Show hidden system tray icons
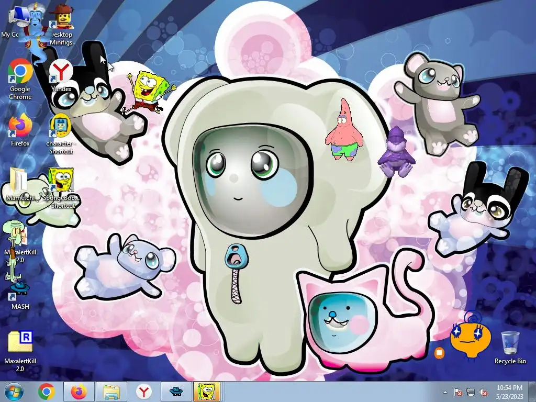Viewport: 536px width, 402px height. pyautogui.click(x=445, y=392)
